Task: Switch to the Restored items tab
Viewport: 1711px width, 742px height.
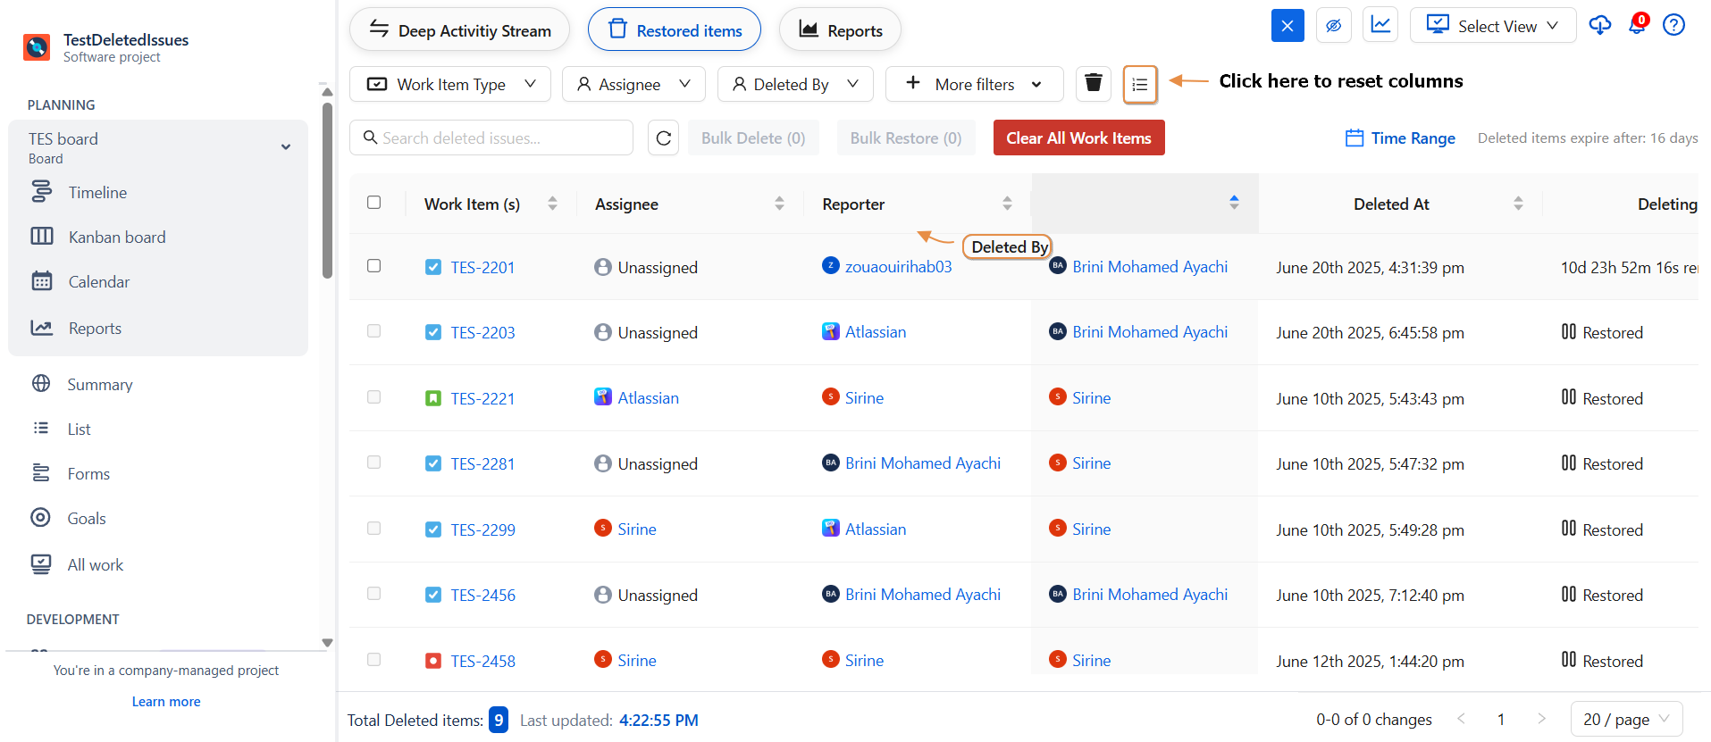Action: (675, 30)
